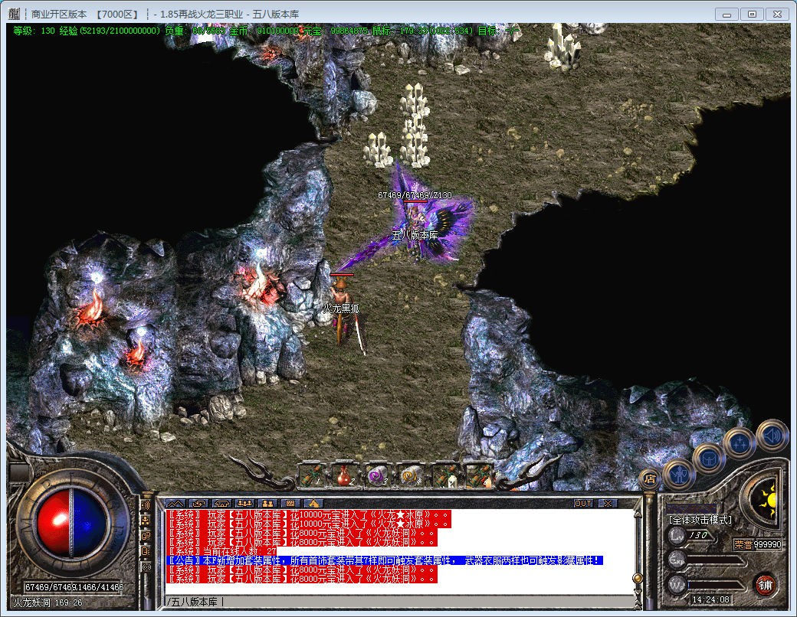The height and width of the screenshot is (617, 797).
Task: Toggle game sound with the speaker icon
Action: pos(771,436)
